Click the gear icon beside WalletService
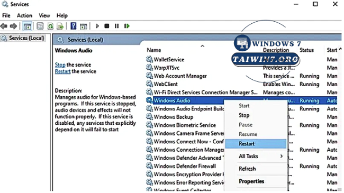 tap(149, 59)
